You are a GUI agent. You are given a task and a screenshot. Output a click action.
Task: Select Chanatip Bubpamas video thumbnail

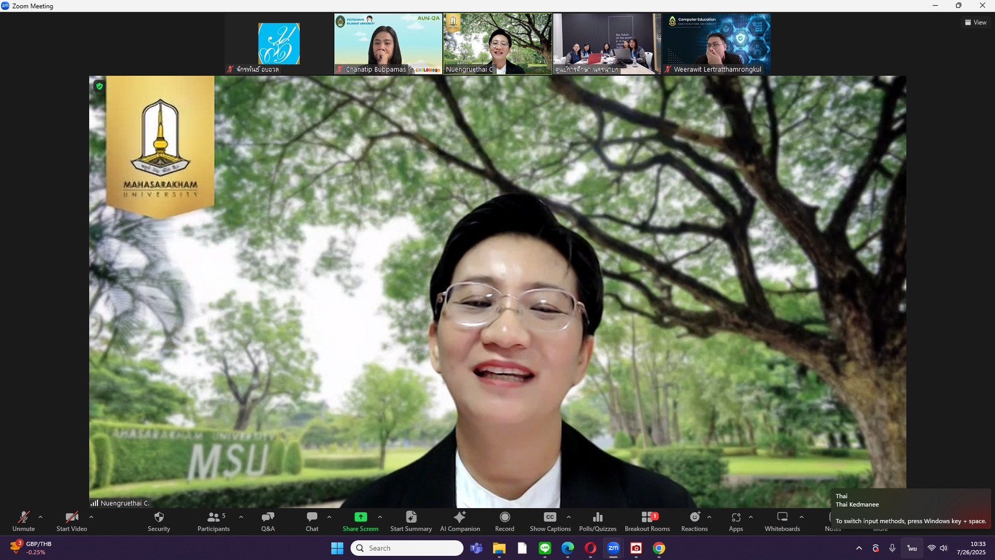388,44
